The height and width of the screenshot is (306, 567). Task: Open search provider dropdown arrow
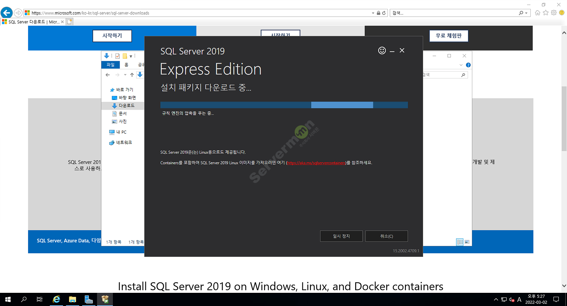(x=526, y=13)
